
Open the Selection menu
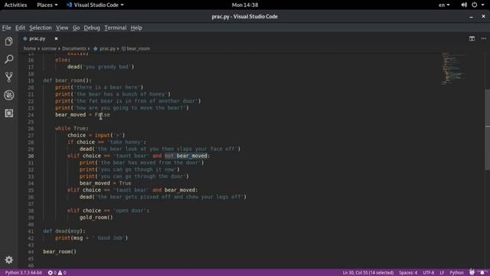(x=41, y=28)
